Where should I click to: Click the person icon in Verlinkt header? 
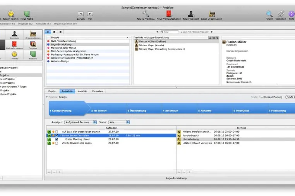210,38
